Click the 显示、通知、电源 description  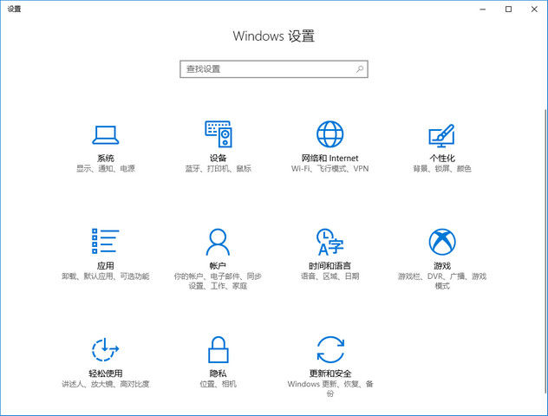[x=106, y=169]
